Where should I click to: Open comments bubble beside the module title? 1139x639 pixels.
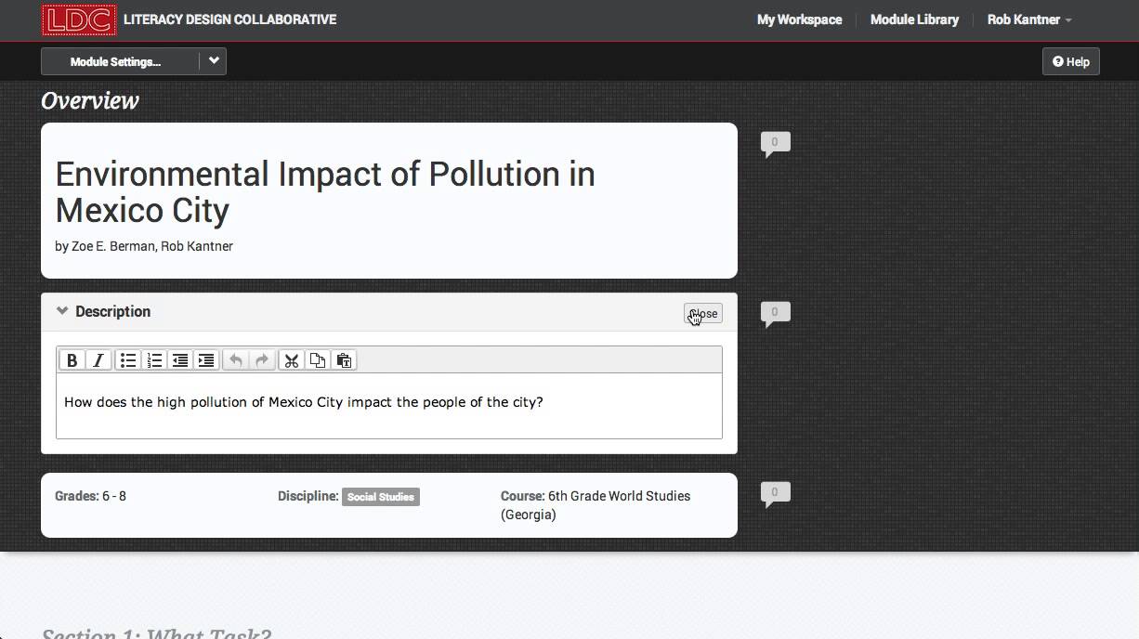775,143
